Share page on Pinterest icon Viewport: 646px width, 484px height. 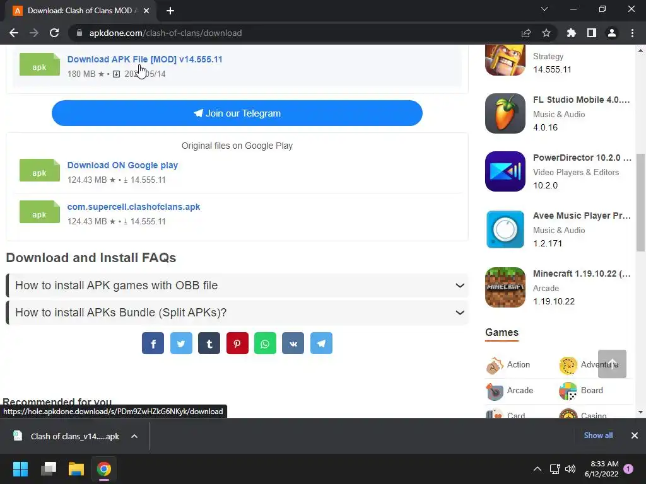[x=237, y=343]
